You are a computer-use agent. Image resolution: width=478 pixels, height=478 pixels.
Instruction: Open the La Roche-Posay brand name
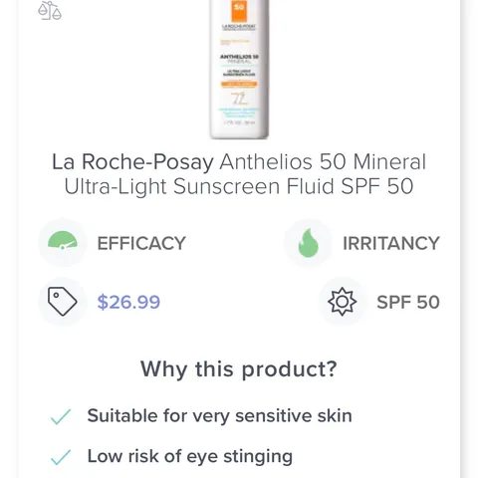[x=132, y=162]
